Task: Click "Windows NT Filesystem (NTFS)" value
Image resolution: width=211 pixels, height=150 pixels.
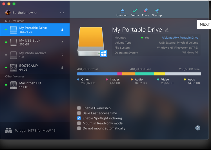Action: coord(177,48)
